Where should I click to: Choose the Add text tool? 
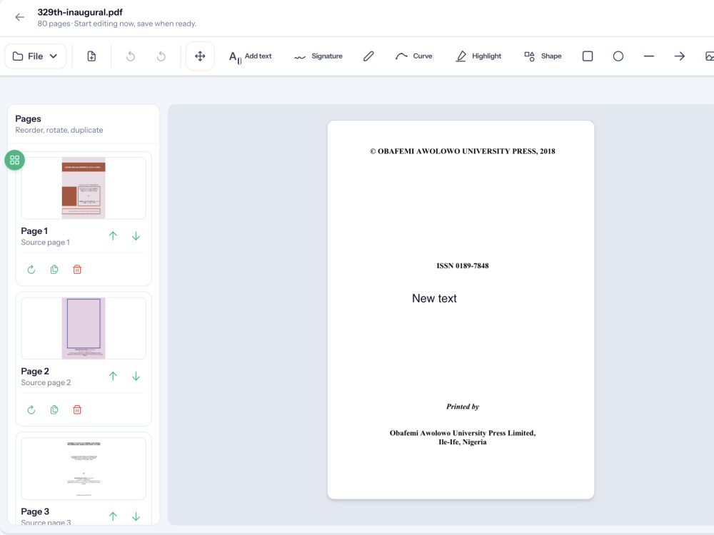point(250,56)
